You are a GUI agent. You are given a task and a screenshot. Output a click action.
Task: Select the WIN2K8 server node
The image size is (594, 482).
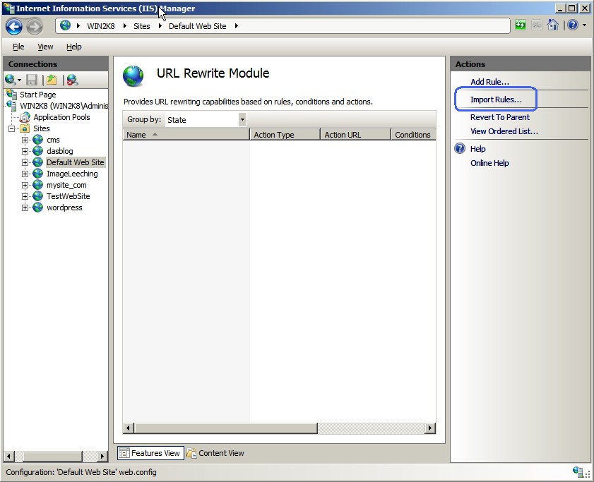(x=64, y=106)
